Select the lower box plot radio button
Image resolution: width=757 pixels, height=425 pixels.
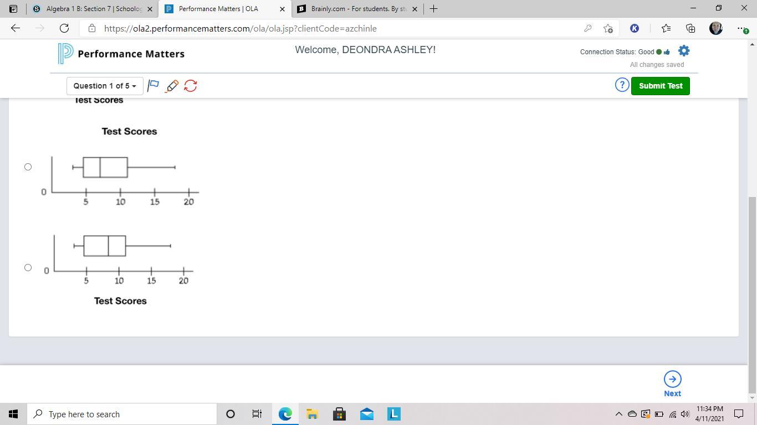coord(28,267)
